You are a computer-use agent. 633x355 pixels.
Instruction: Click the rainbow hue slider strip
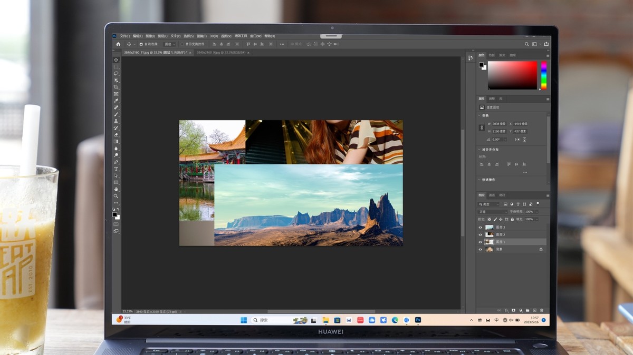(x=543, y=75)
